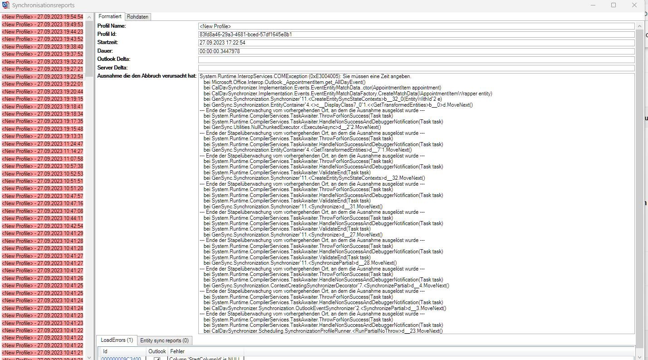Click the details pane scroll-down arrow
Image resolution: width=648 pixels, height=360 pixels.
[x=640, y=343]
